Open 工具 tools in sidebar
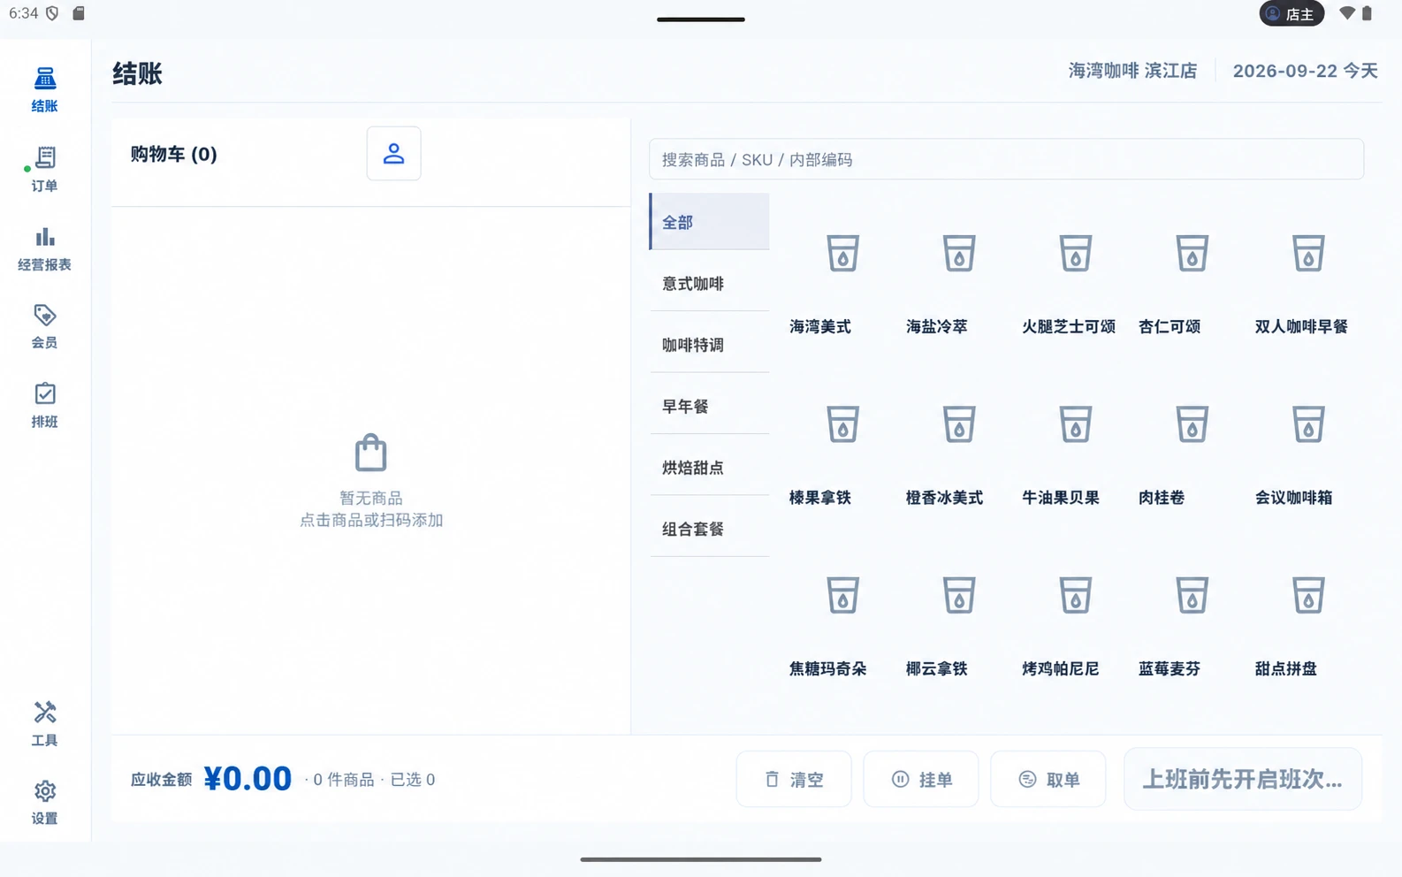1402x877 pixels. [x=44, y=724]
